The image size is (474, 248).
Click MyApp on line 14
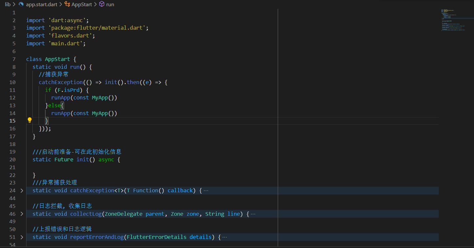pos(100,113)
